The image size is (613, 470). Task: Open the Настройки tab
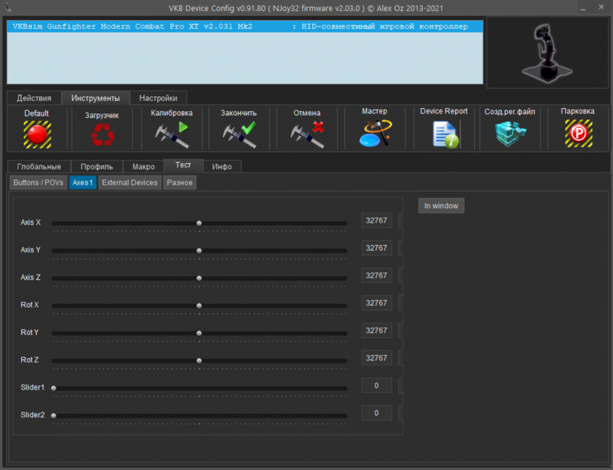(x=158, y=97)
